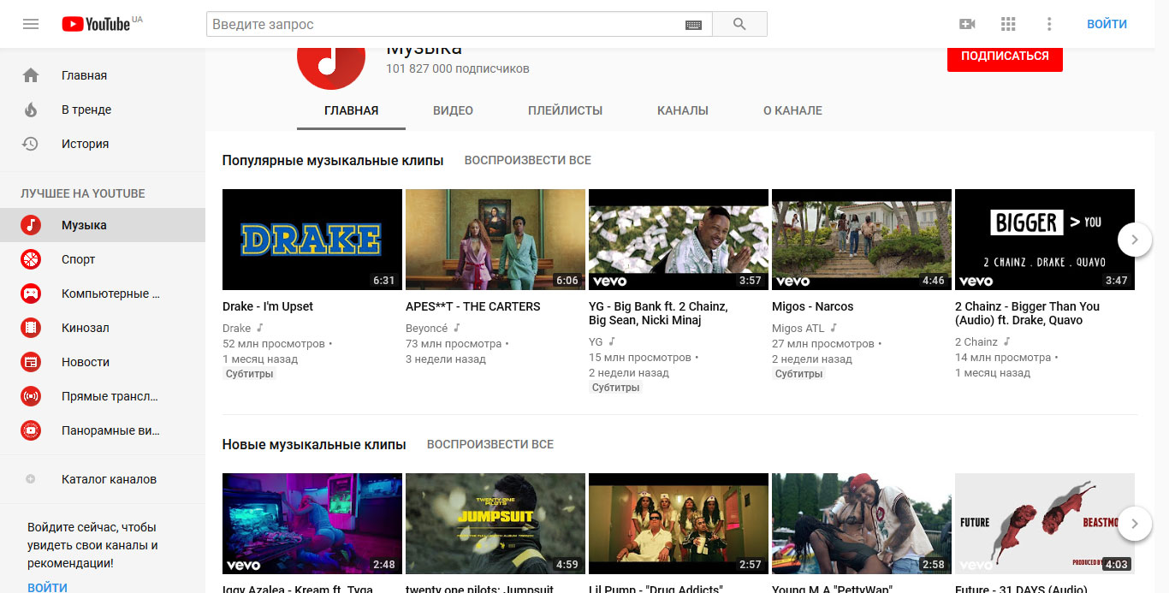Click the channel catalog plus icon
The width and height of the screenshot is (1169, 593).
(31, 479)
